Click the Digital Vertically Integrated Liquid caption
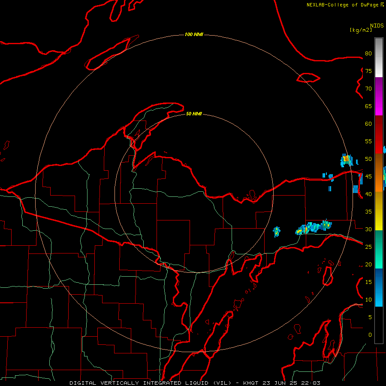Image resolution: width=386 pixels, height=386 pixels. (x=151, y=383)
